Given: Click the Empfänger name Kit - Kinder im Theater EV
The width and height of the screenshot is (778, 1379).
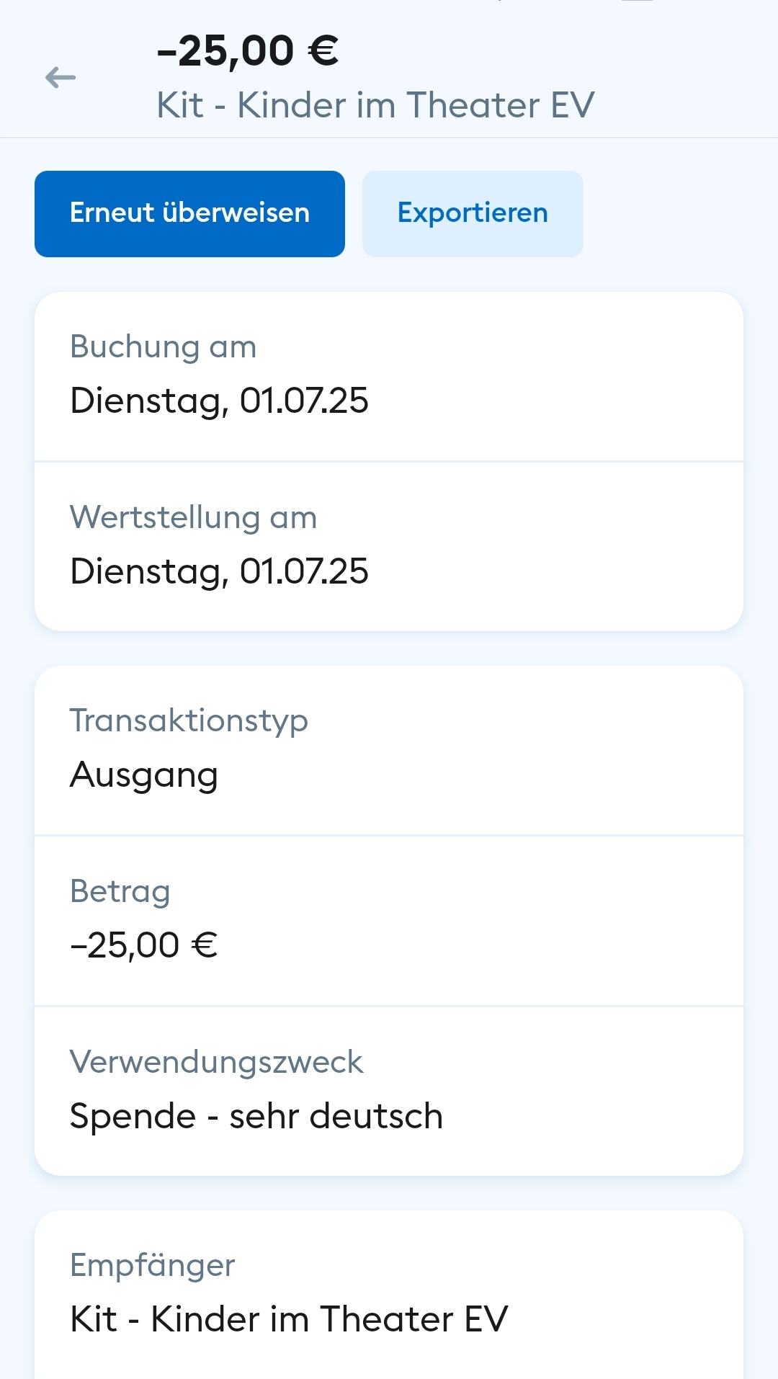Looking at the screenshot, I should tap(289, 1319).
